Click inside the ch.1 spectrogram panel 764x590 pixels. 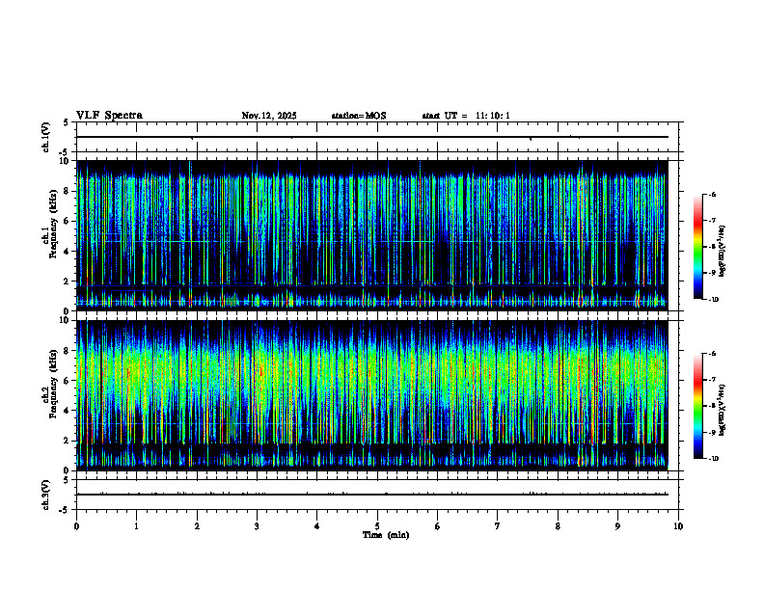(372, 235)
